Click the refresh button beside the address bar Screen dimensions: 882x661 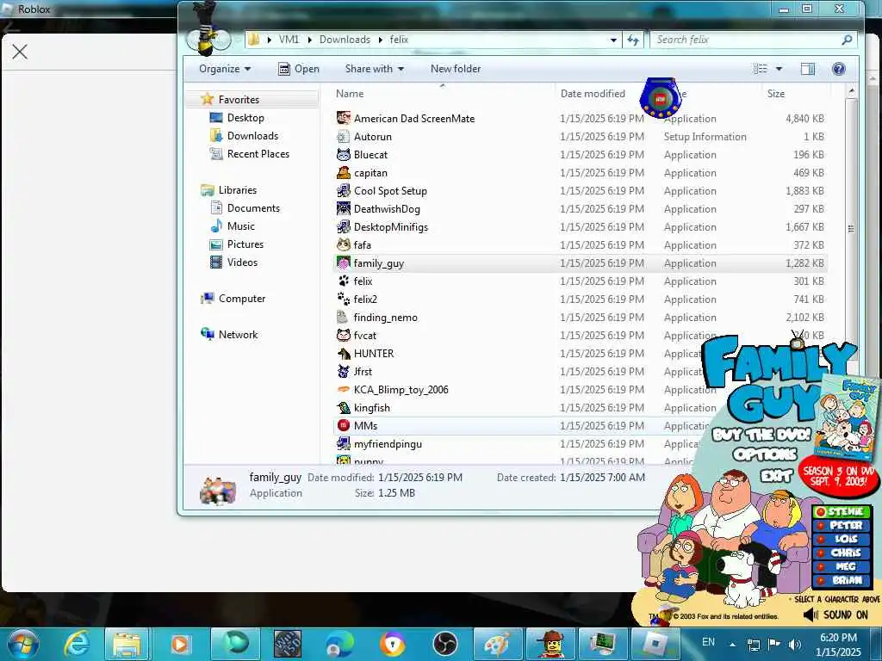click(633, 40)
